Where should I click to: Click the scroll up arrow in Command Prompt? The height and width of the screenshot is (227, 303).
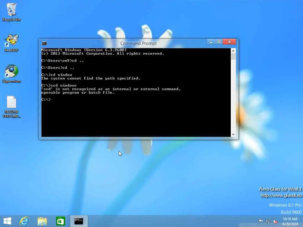coord(233,51)
